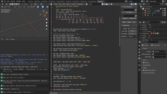Open a text file with folder icon
The height and width of the screenshot is (94, 167).
pos(107,4)
